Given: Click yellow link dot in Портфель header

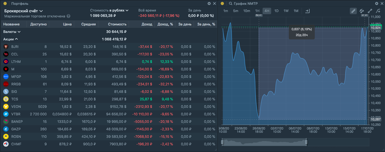Looking at the screenshot, I should 5,4.
